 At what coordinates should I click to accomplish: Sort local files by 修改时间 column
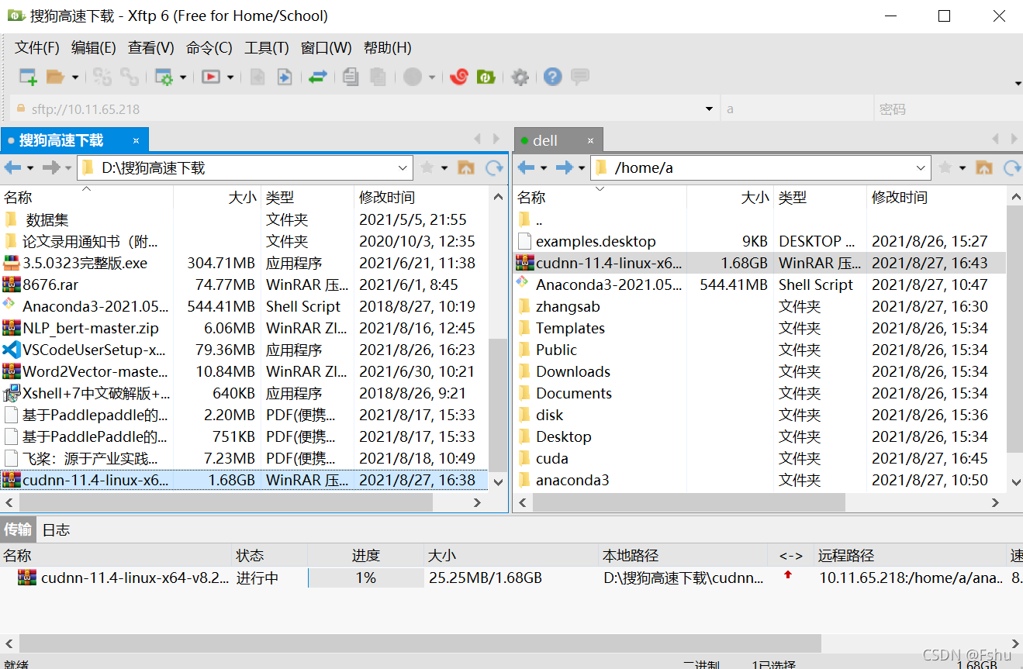click(421, 198)
